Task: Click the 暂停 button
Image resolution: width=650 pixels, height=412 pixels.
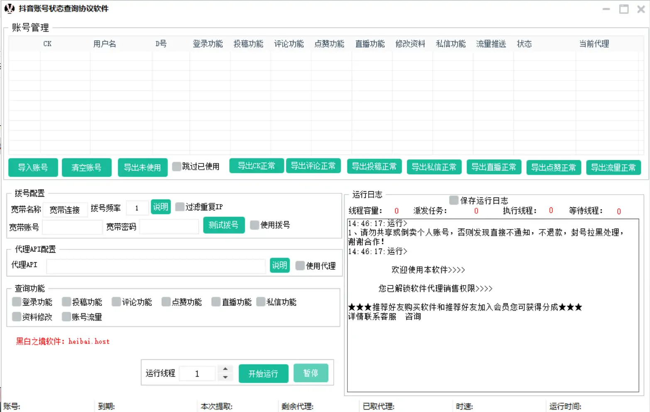Action: pos(311,373)
